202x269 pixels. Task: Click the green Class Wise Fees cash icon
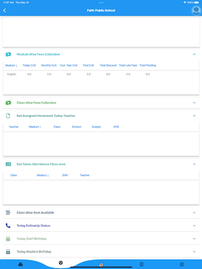point(8,103)
